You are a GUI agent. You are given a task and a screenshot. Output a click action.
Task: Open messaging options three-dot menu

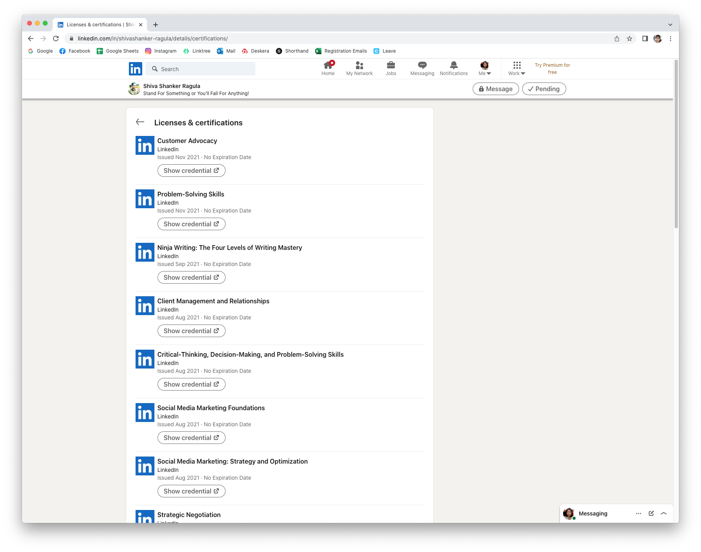click(639, 513)
